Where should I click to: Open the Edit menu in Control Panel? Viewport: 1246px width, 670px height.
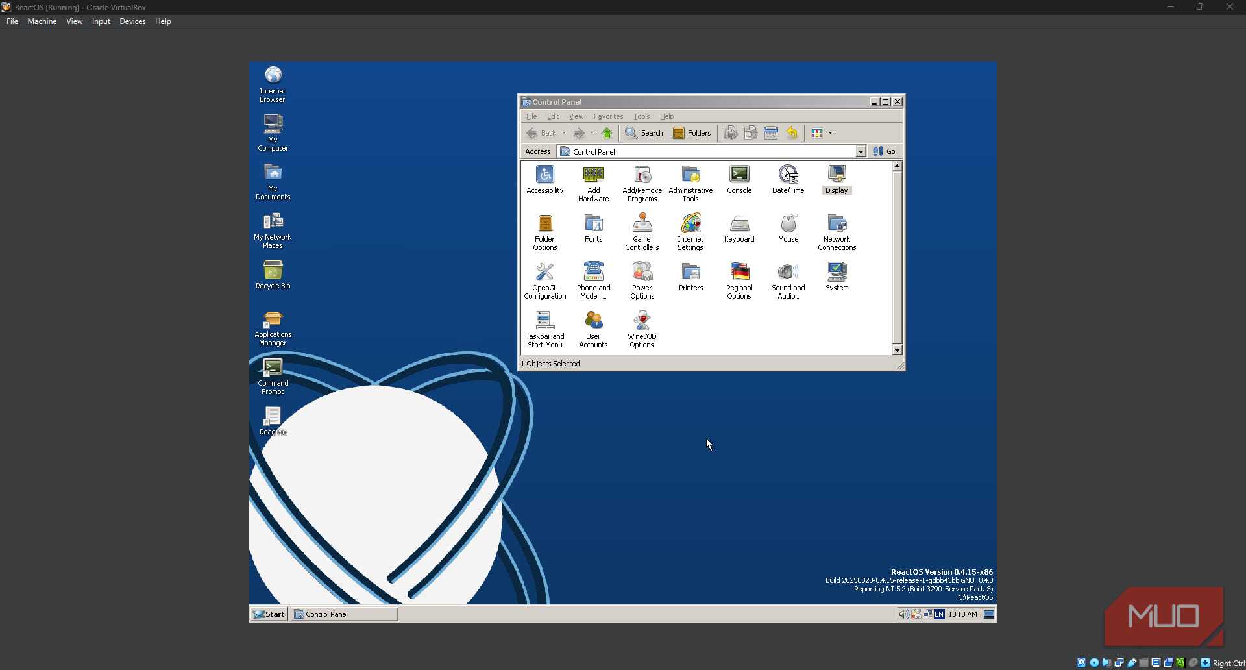[552, 116]
